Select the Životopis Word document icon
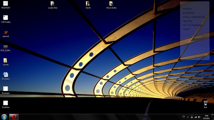 click(6, 75)
